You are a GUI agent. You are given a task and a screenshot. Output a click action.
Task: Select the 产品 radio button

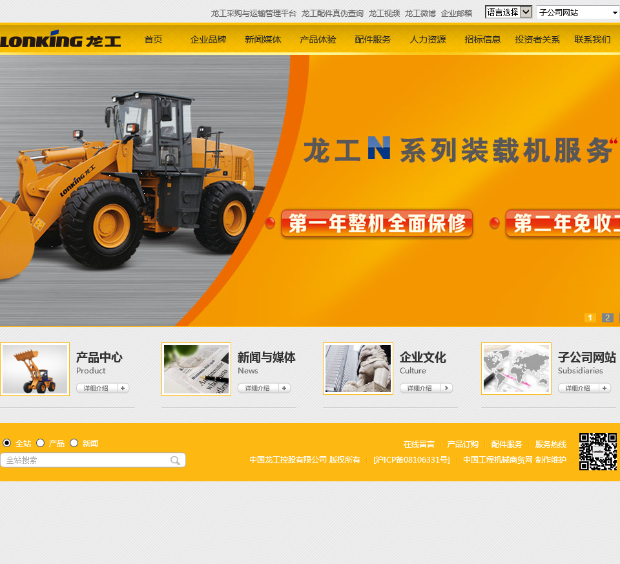[40, 443]
